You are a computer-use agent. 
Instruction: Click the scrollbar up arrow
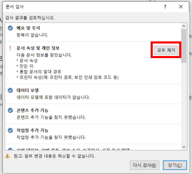(x=184, y=26)
